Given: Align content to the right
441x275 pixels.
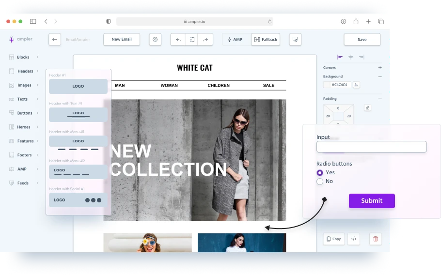Looking at the screenshot, I should click(x=362, y=57).
